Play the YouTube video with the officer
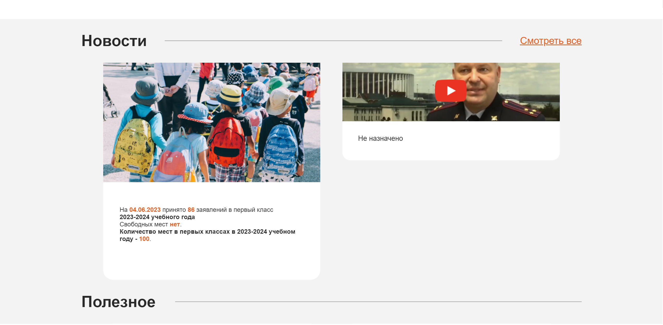 (451, 91)
